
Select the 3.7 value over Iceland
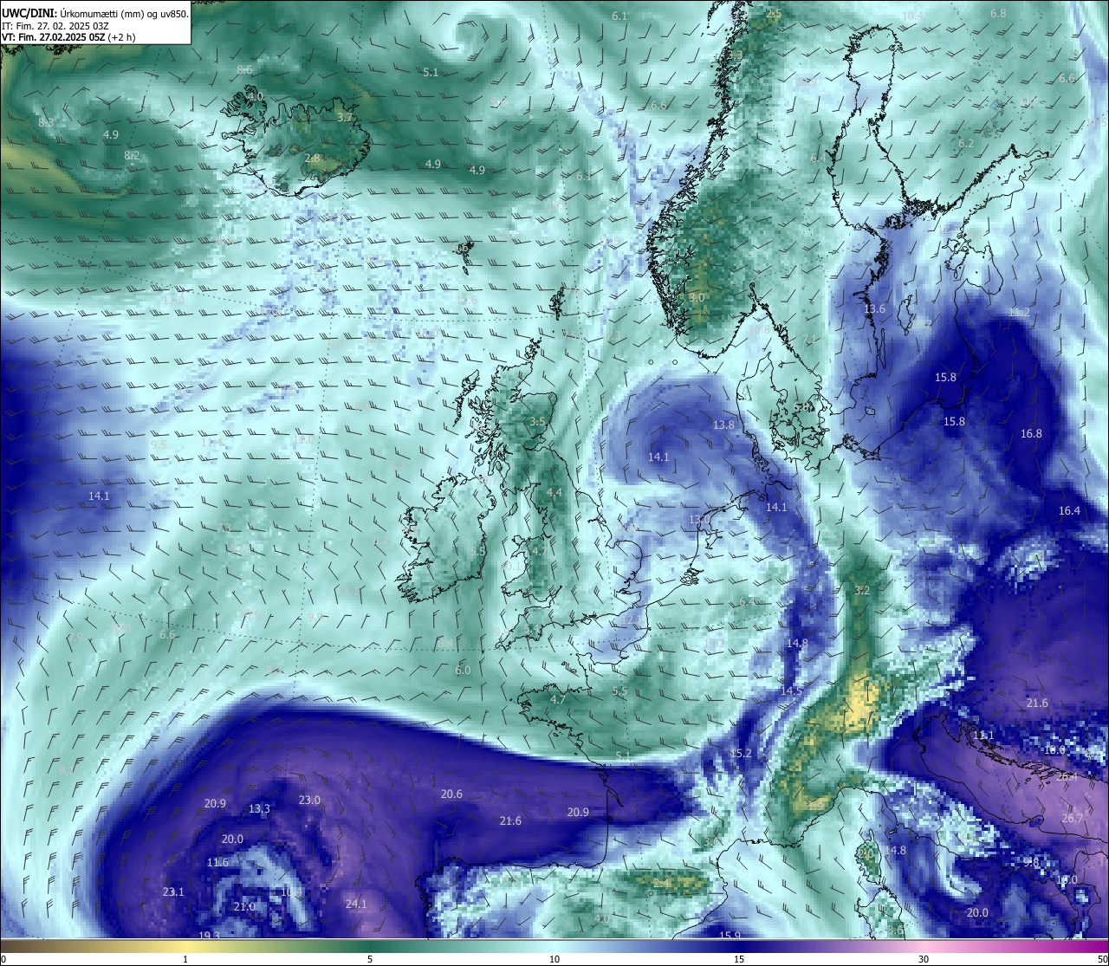click(345, 117)
